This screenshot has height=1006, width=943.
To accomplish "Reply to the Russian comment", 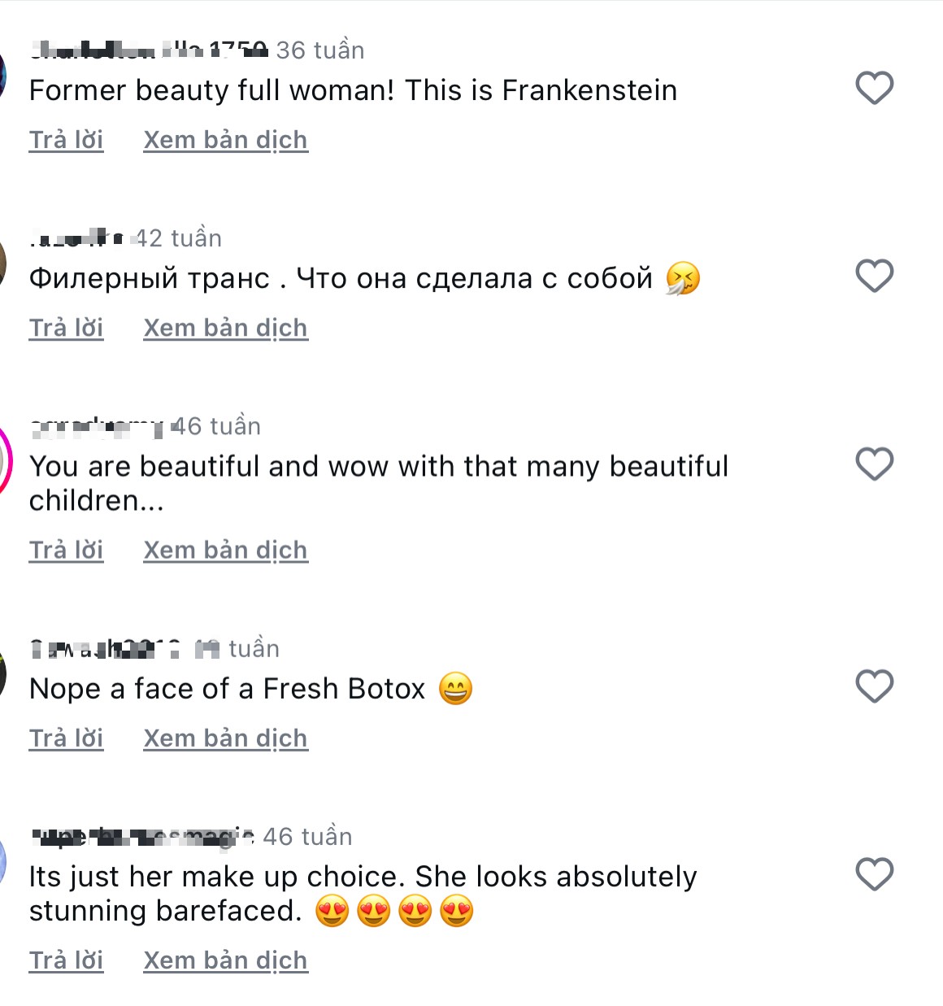I will click(x=66, y=327).
